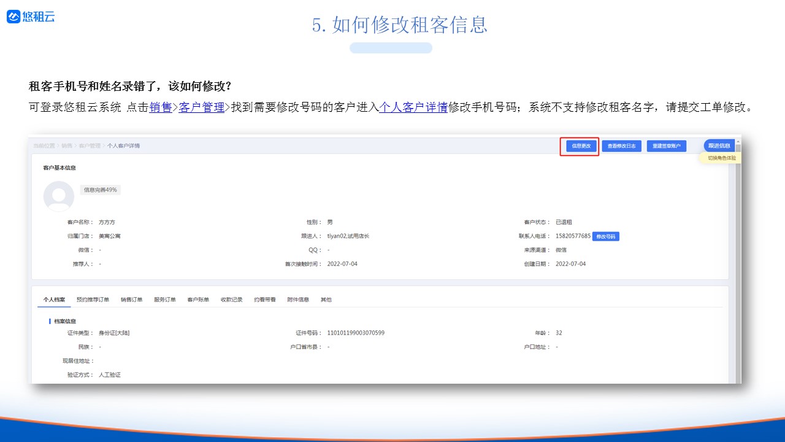
Task: Click the 跟进信息 button
Action: point(719,145)
